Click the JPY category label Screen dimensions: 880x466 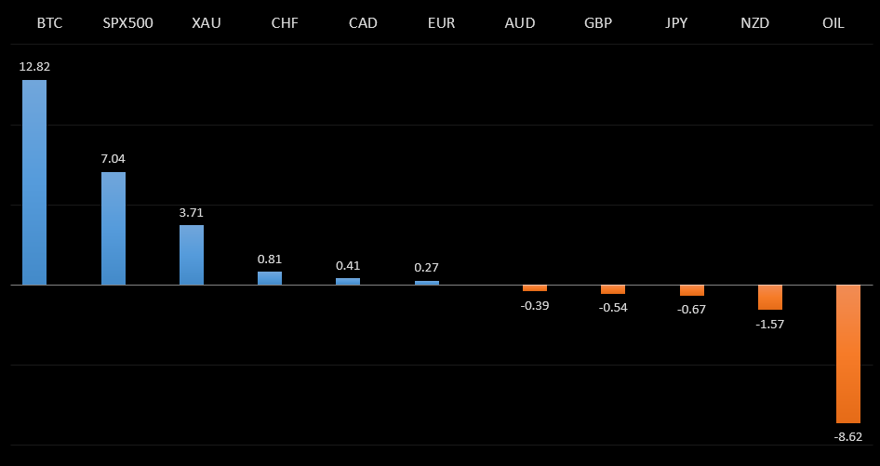pos(676,22)
